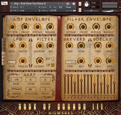121x115 pixels.
Task: Open the Purge dropdown menu
Action: (71, 7)
